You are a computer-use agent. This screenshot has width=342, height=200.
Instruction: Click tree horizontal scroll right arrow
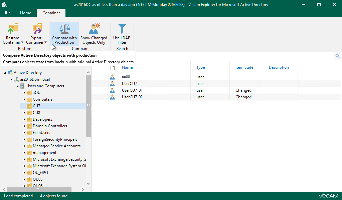click(x=83, y=189)
